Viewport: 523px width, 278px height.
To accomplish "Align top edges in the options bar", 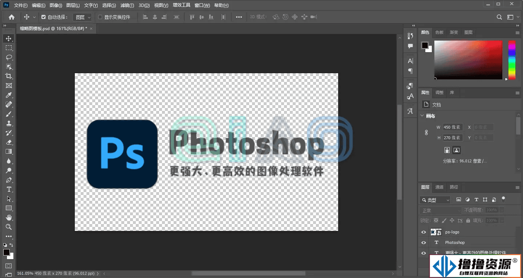I will 192,17.
